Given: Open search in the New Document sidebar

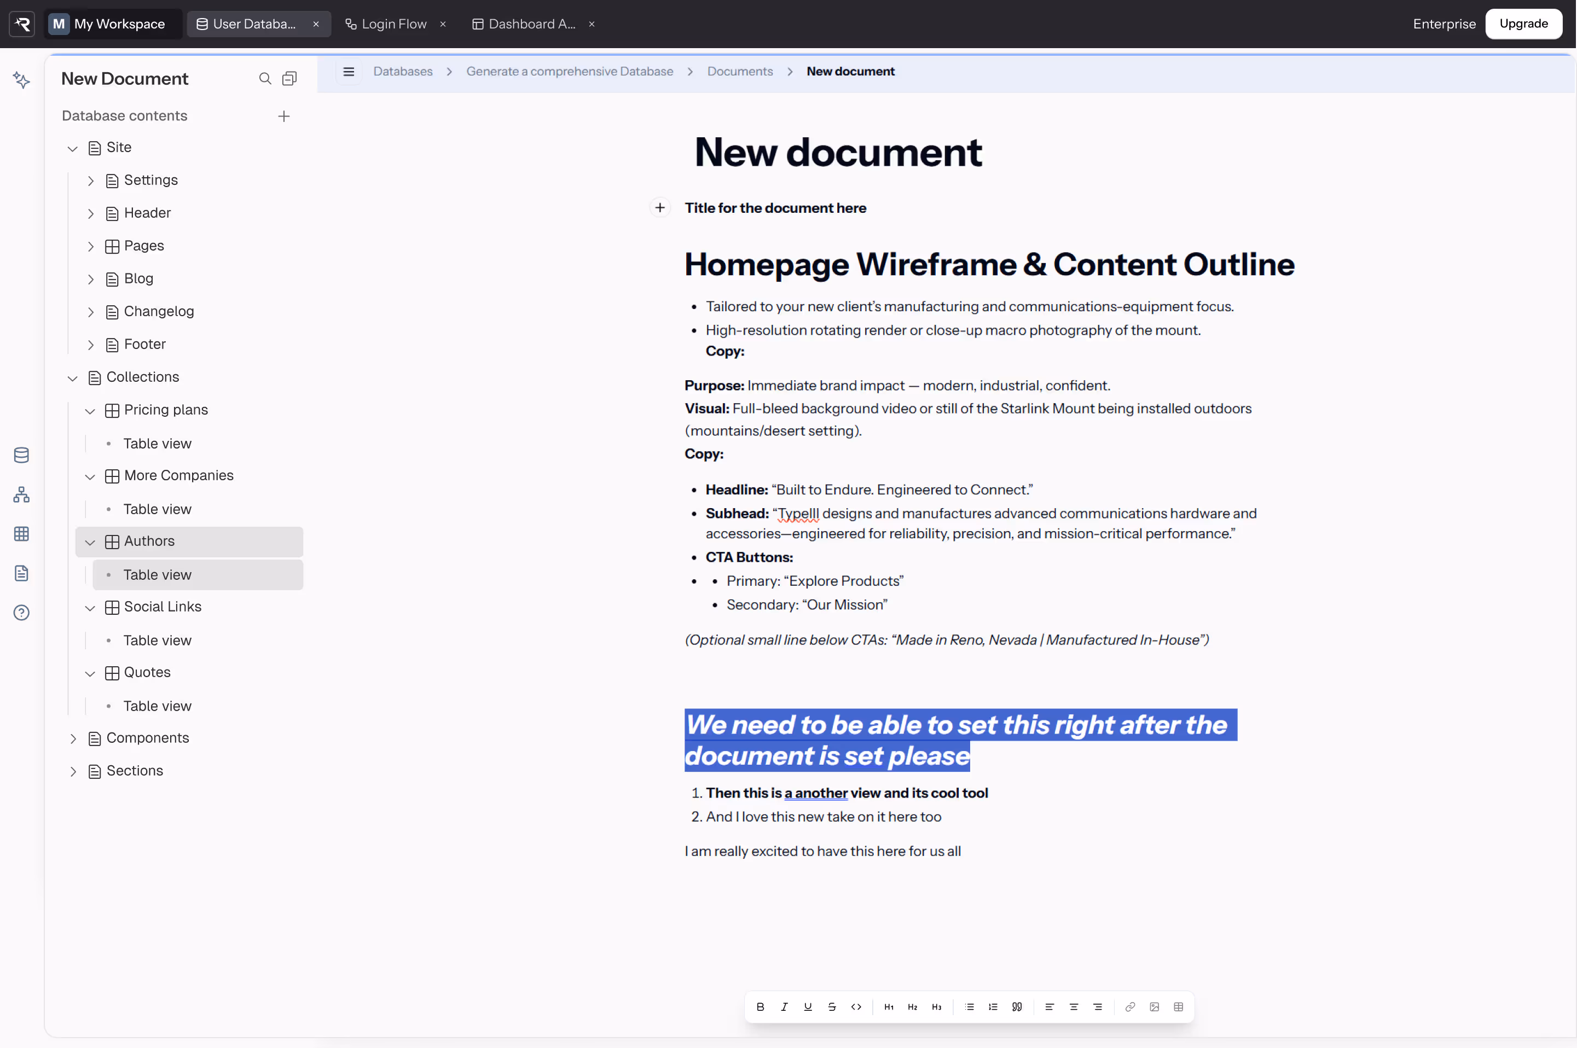Looking at the screenshot, I should coord(265,79).
